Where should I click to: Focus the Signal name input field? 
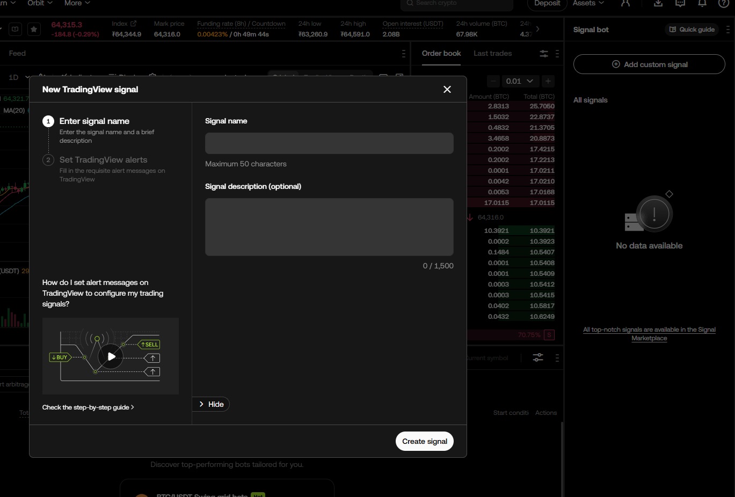coord(329,143)
